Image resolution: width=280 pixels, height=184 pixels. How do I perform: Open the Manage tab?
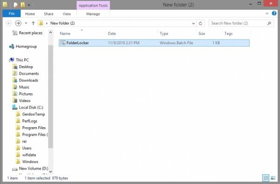click(x=93, y=14)
